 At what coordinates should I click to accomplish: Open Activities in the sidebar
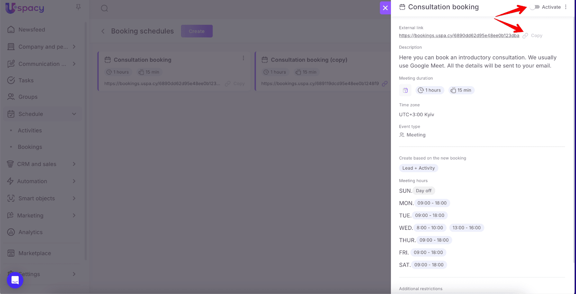30,130
